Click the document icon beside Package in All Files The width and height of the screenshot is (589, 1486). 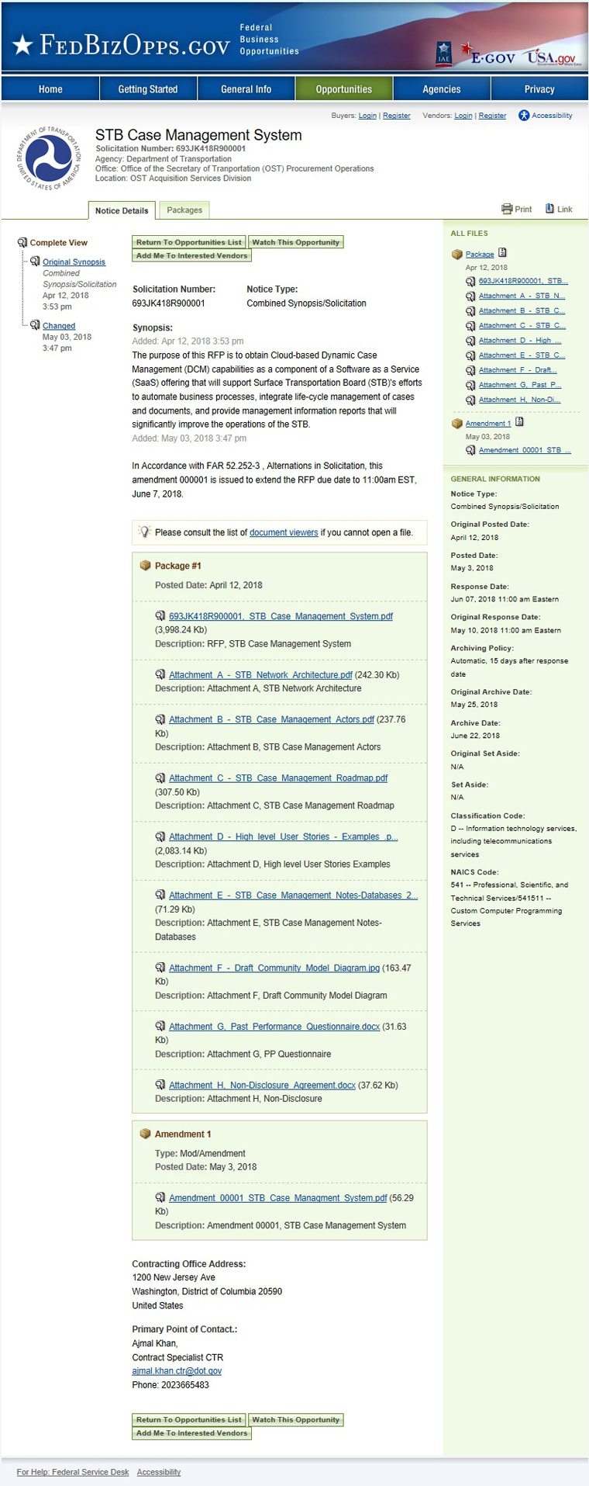coord(502,253)
